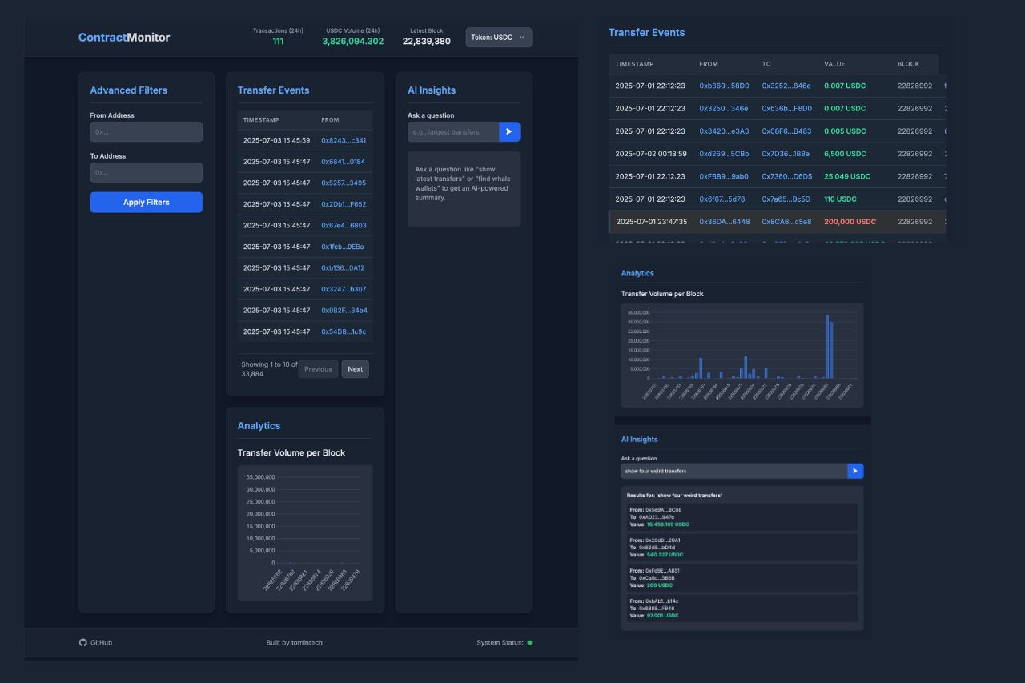This screenshot has height=683, width=1025.
Task: Click the GitHub icon in the footer
Action: point(82,642)
